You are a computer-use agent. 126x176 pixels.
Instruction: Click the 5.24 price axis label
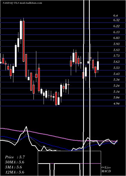(x=116, y=86)
